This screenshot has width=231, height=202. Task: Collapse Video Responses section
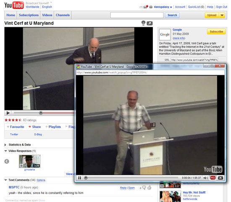click(6, 151)
